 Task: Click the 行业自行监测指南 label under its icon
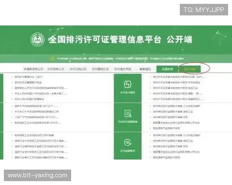[x=128, y=122]
